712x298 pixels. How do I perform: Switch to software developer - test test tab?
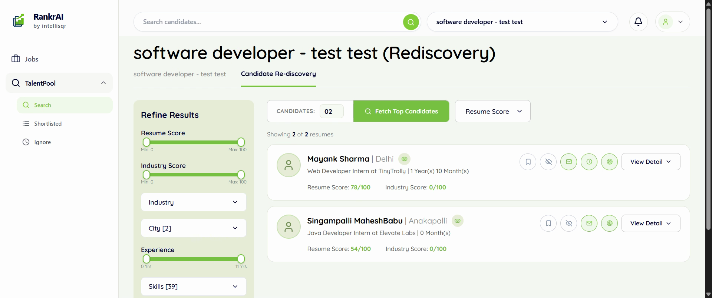coord(179,74)
